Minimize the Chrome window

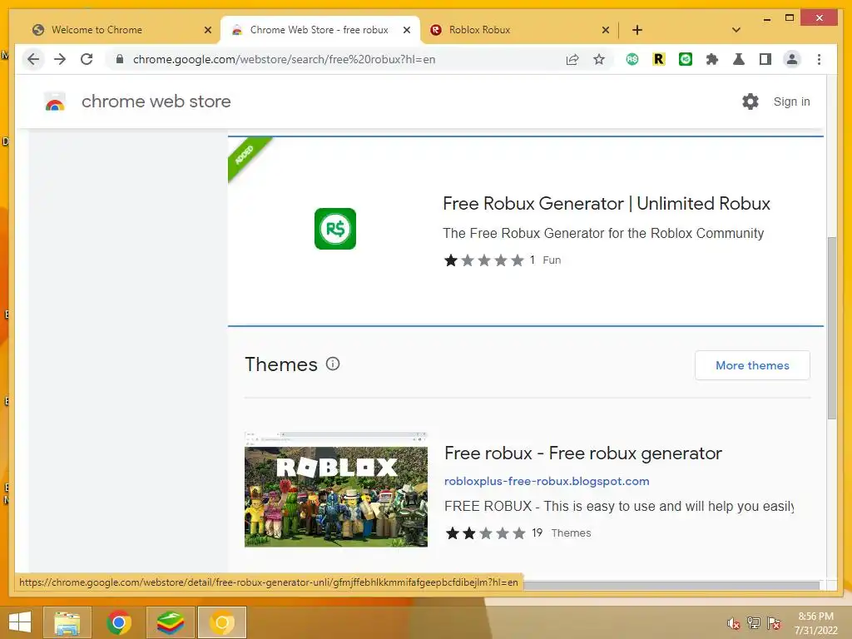[x=766, y=18]
